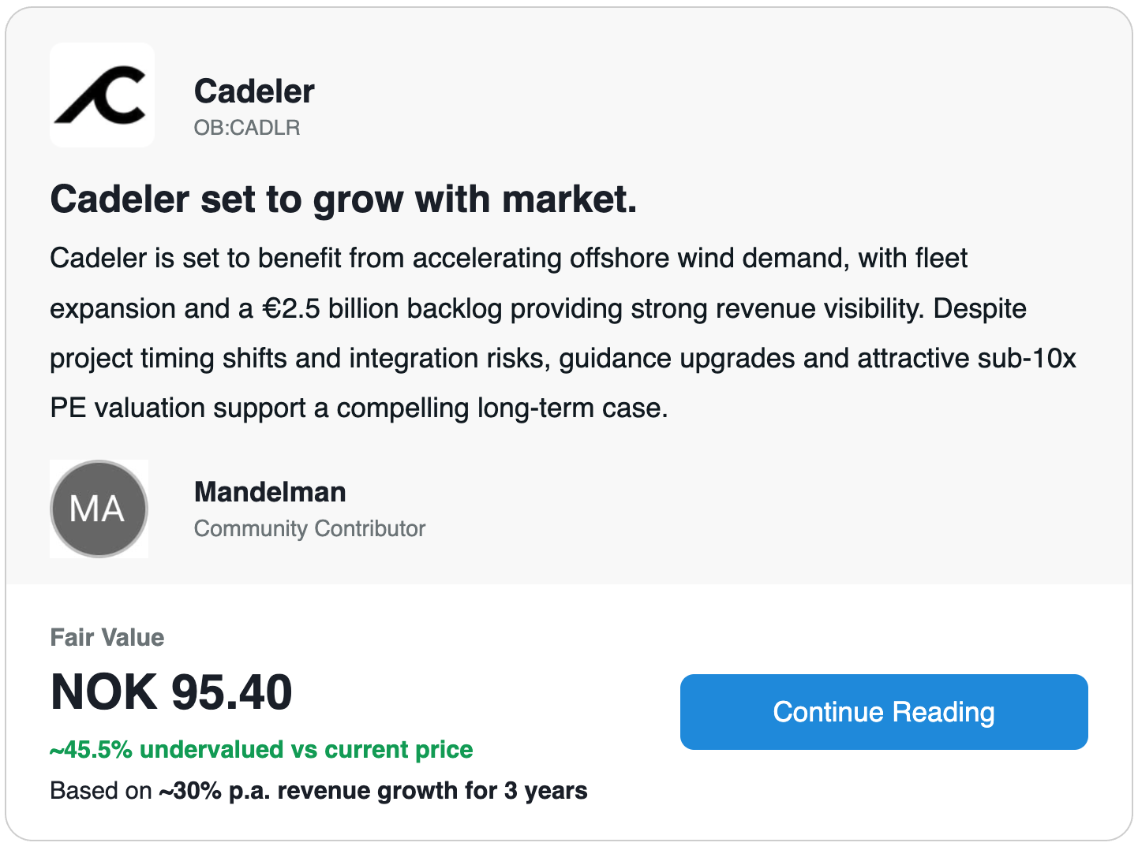The width and height of the screenshot is (1138, 850).
Task: Open the Mandelman author profile name
Action: (x=270, y=492)
